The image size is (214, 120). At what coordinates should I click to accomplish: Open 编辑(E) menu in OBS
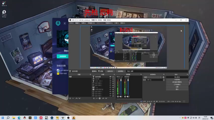(78, 23)
